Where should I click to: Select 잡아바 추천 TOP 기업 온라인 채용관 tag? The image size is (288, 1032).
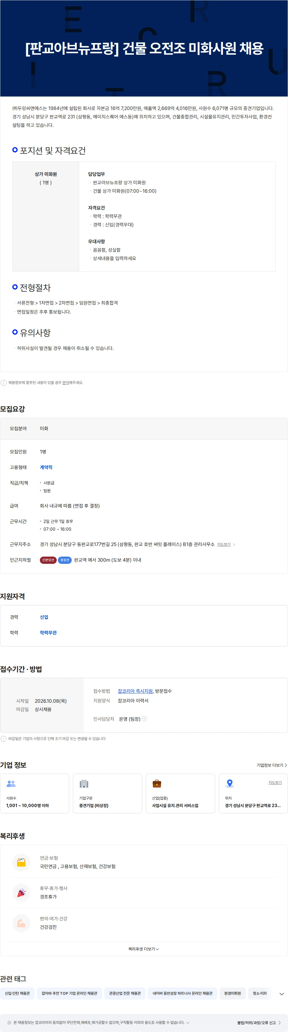click(x=70, y=994)
